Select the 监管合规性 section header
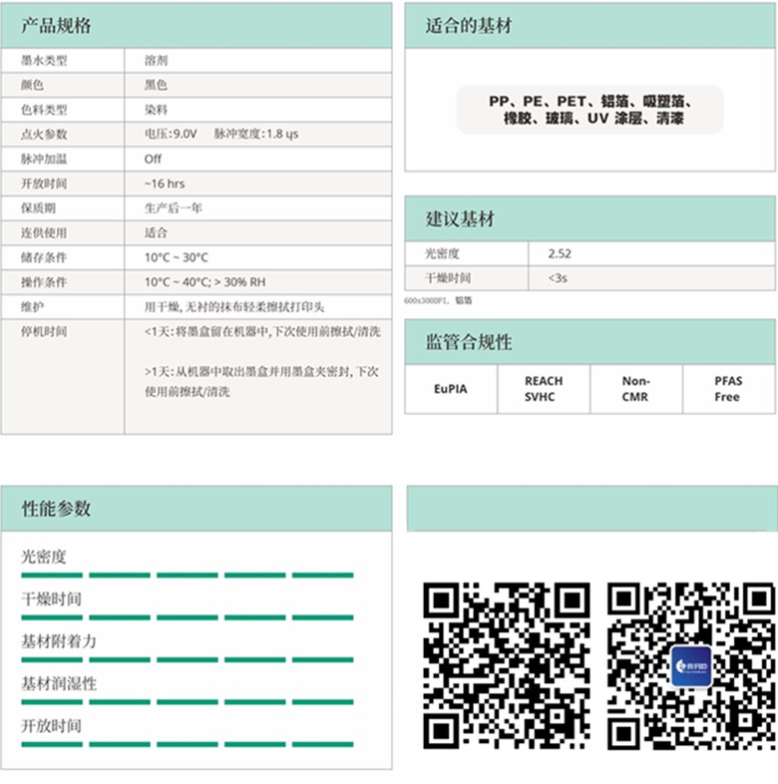778x784 pixels. pyautogui.click(x=590, y=342)
